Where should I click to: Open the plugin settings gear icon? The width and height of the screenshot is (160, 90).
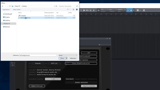coord(99,45)
